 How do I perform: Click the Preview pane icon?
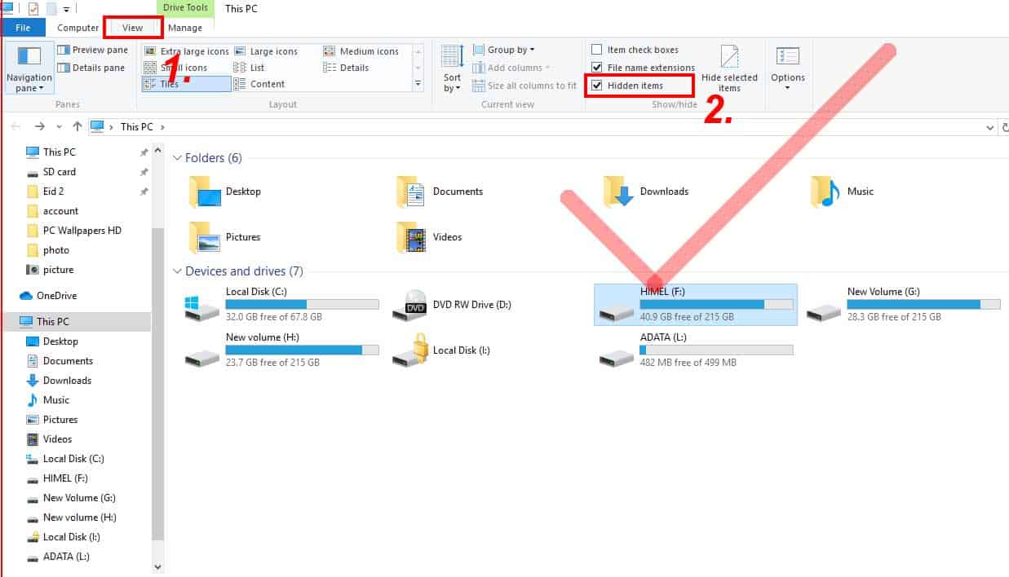92,49
